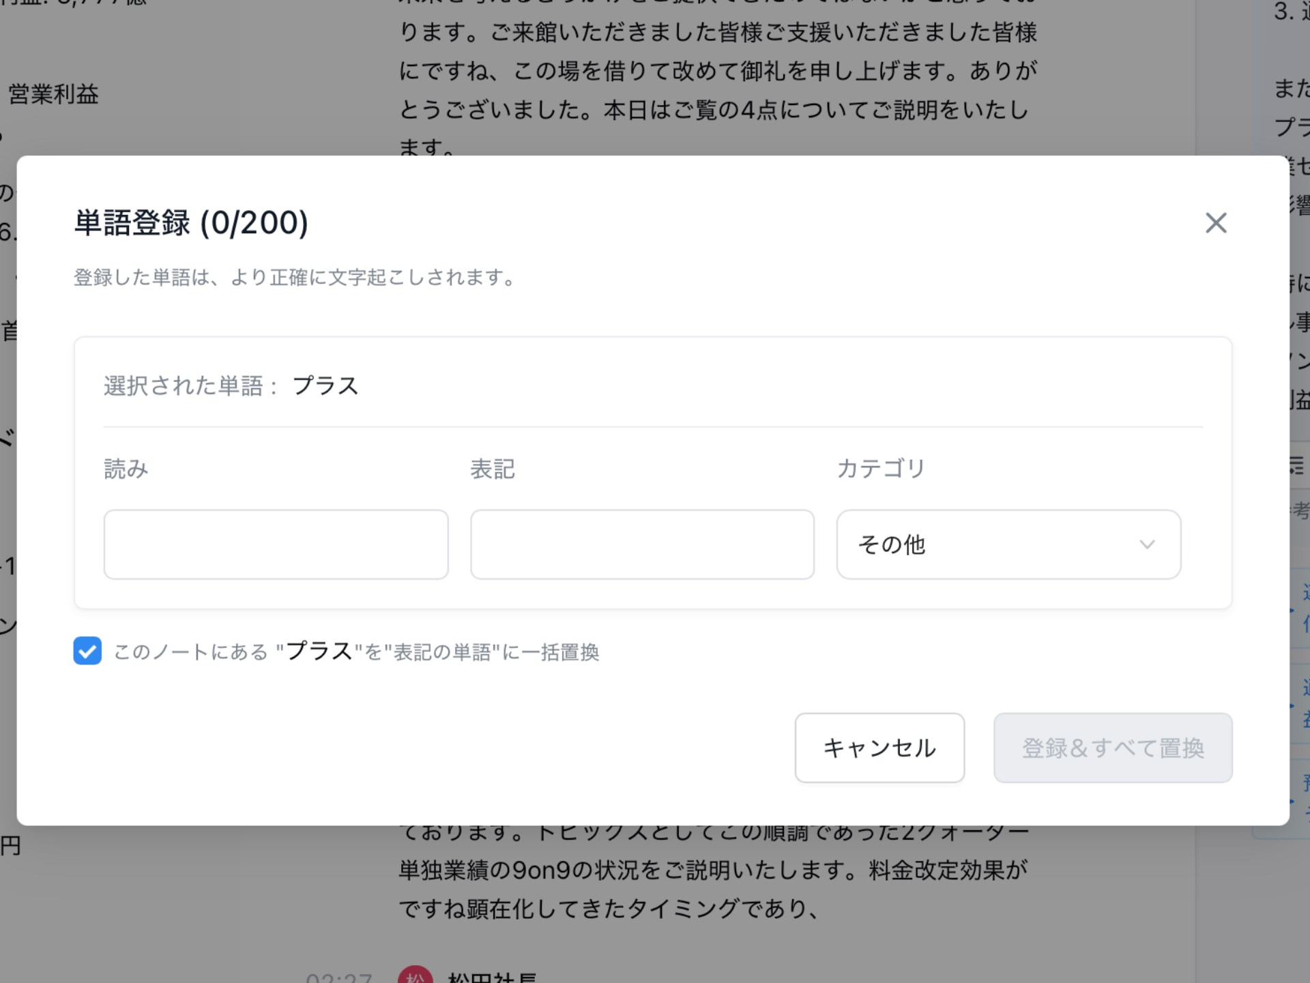
Task: Click the カテゴリ field label
Action: click(880, 469)
